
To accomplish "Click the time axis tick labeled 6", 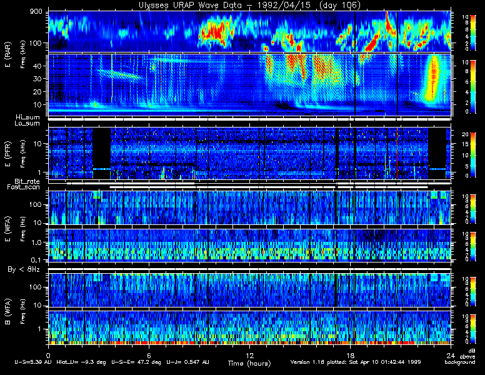I will [x=149, y=355].
